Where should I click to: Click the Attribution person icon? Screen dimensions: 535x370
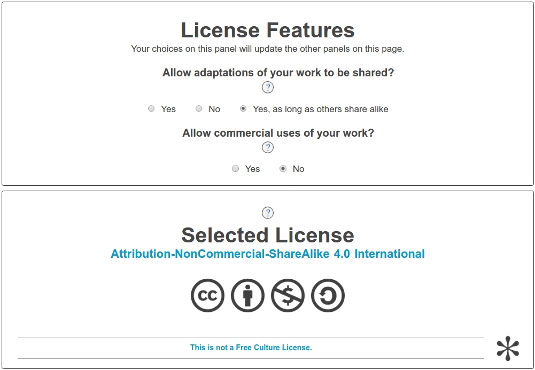[x=247, y=295]
